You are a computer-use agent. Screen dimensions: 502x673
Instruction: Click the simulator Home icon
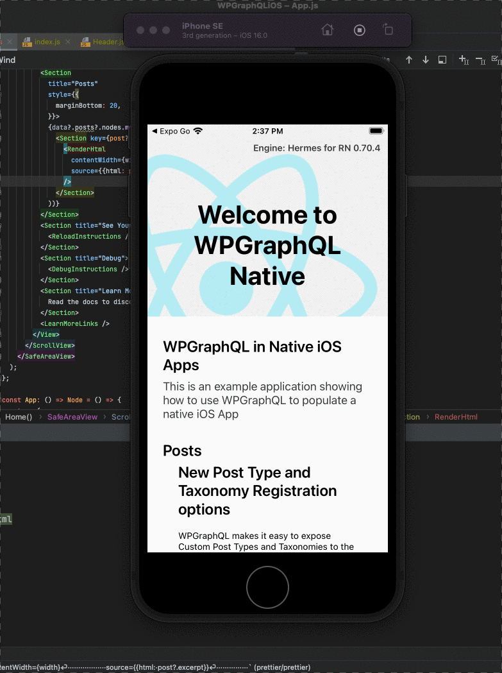coord(328,30)
